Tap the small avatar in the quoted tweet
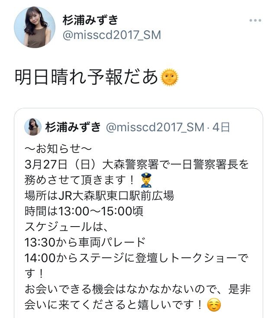Viewport: 277px width, 318px height. point(33,127)
